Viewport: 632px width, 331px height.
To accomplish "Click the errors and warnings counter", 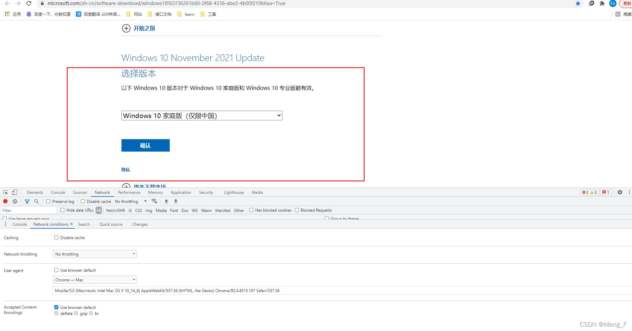I will [589, 192].
